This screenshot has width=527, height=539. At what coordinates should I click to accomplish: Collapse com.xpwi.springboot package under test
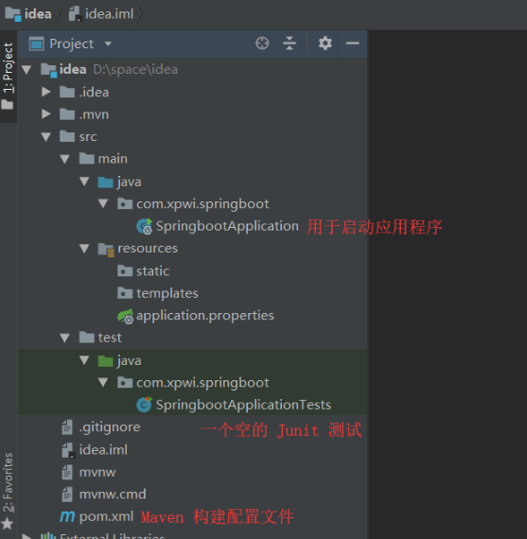tap(103, 382)
